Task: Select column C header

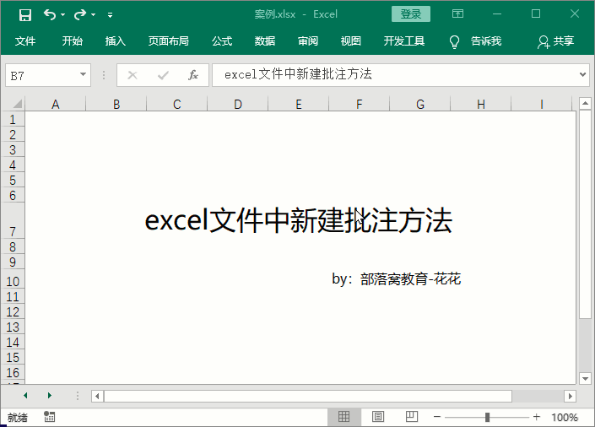Action: point(177,104)
